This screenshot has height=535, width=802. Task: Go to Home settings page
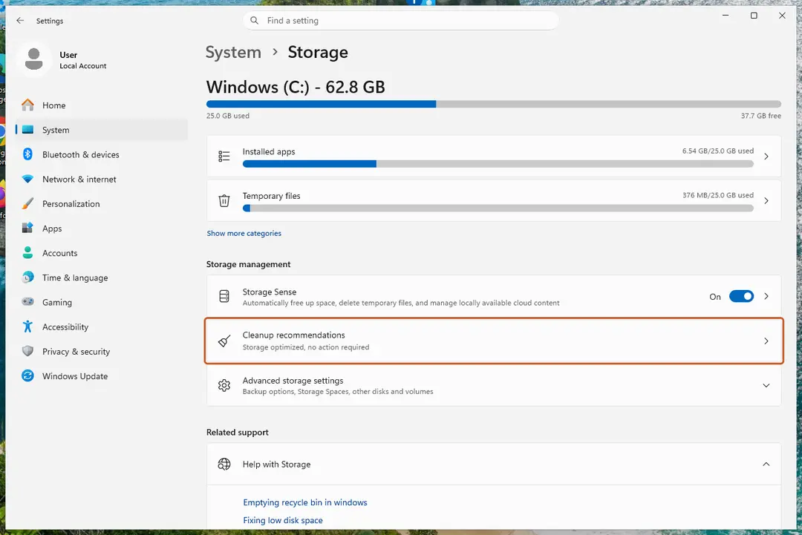coord(102,105)
